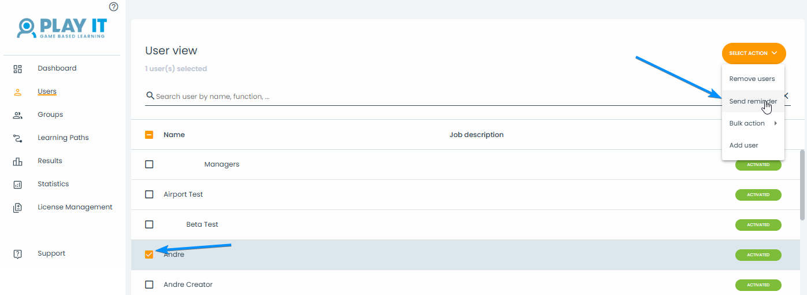807x295 pixels.
Task: Choose Remove users from action menu
Action: [752, 79]
